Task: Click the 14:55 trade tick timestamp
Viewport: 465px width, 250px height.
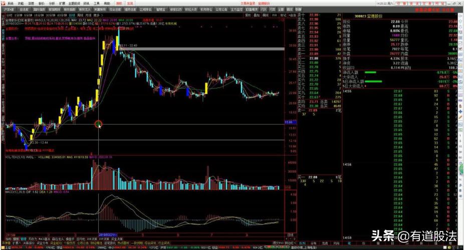Action: click(347, 91)
